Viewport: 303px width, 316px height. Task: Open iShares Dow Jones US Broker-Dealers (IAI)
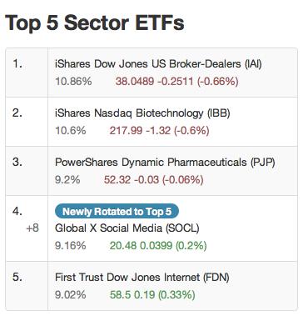[158, 64]
